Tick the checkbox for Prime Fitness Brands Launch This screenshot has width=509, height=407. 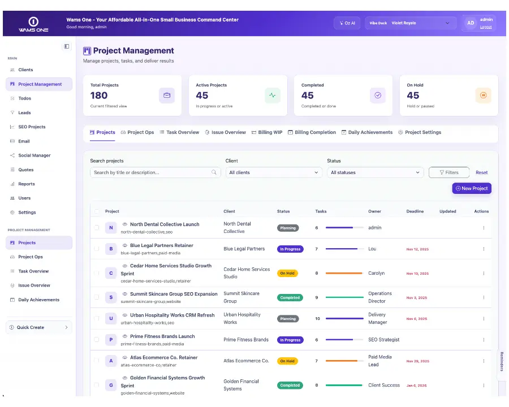(97, 340)
